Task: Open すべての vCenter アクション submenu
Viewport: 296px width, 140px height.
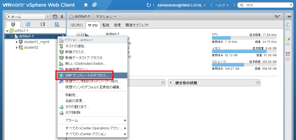Action: click(x=92, y=134)
